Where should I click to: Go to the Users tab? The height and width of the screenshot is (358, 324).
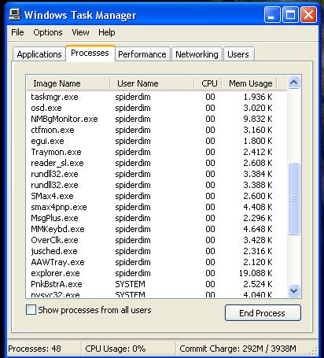pyautogui.click(x=238, y=54)
